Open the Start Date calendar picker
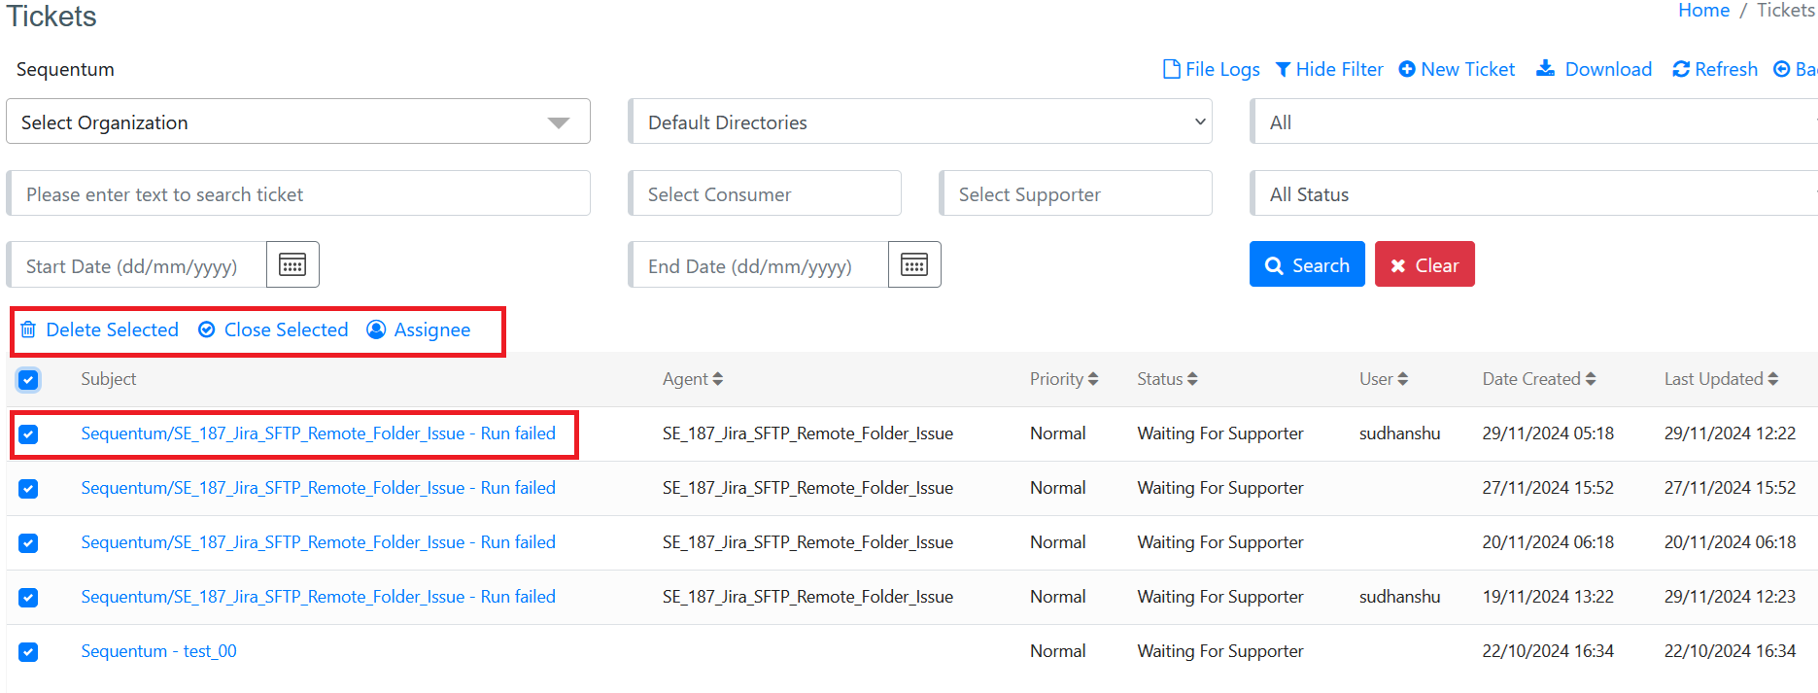Screen dimensions: 1818x693 tap(292, 264)
